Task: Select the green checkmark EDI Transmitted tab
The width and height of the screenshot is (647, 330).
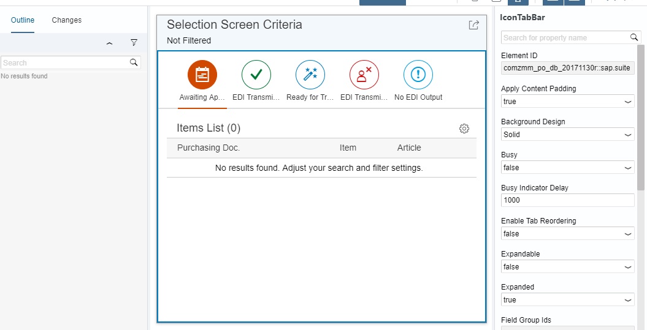Action: (x=256, y=75)
